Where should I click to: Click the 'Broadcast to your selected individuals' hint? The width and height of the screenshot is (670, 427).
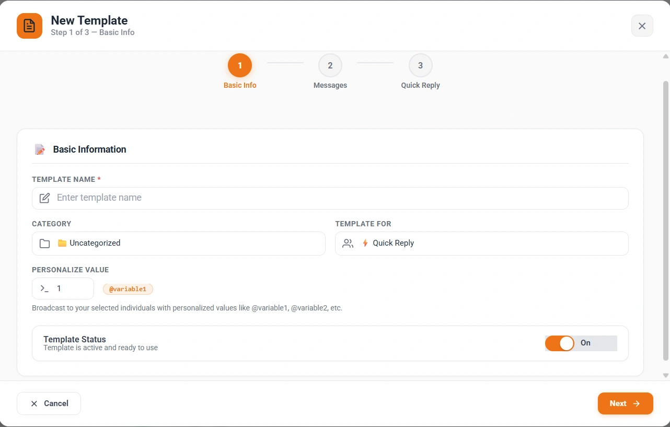(187, 308)
